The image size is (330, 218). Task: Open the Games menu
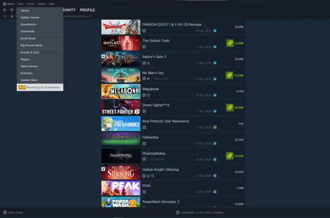tap(42, 4)
